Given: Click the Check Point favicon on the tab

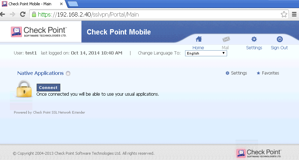Looking at the screenshot, I should coord(4,4).
